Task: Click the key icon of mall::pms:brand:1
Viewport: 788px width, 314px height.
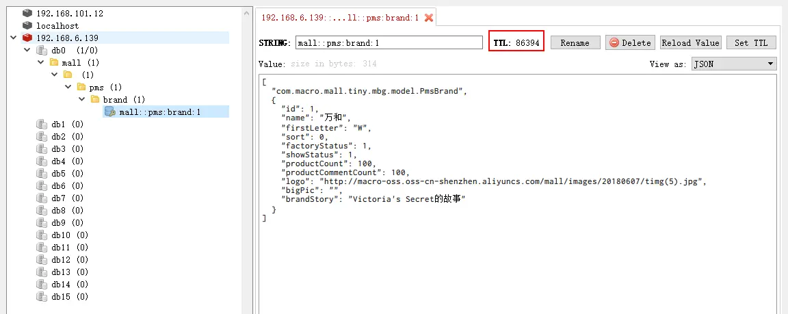Action: click(109, 112)
